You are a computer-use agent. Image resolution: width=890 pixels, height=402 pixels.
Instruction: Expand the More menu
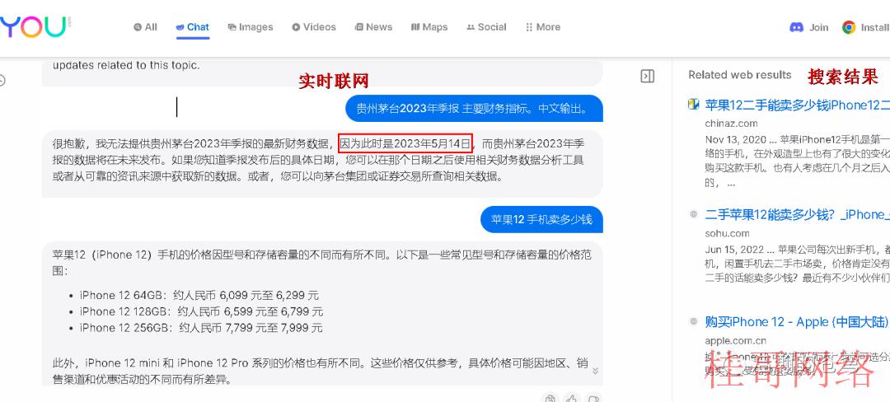coord(543,26)
